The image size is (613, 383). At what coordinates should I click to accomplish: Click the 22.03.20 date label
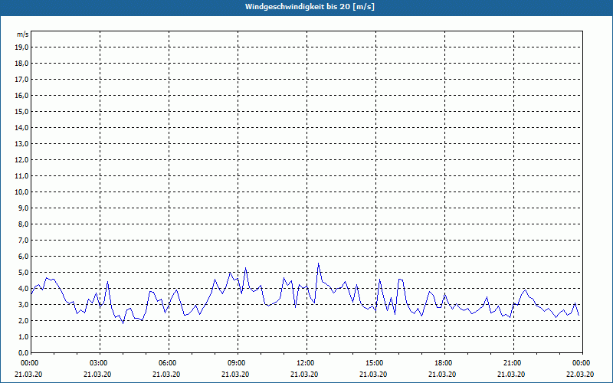580,375
